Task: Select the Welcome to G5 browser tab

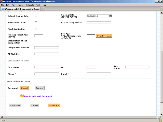Action: (20, 9)
